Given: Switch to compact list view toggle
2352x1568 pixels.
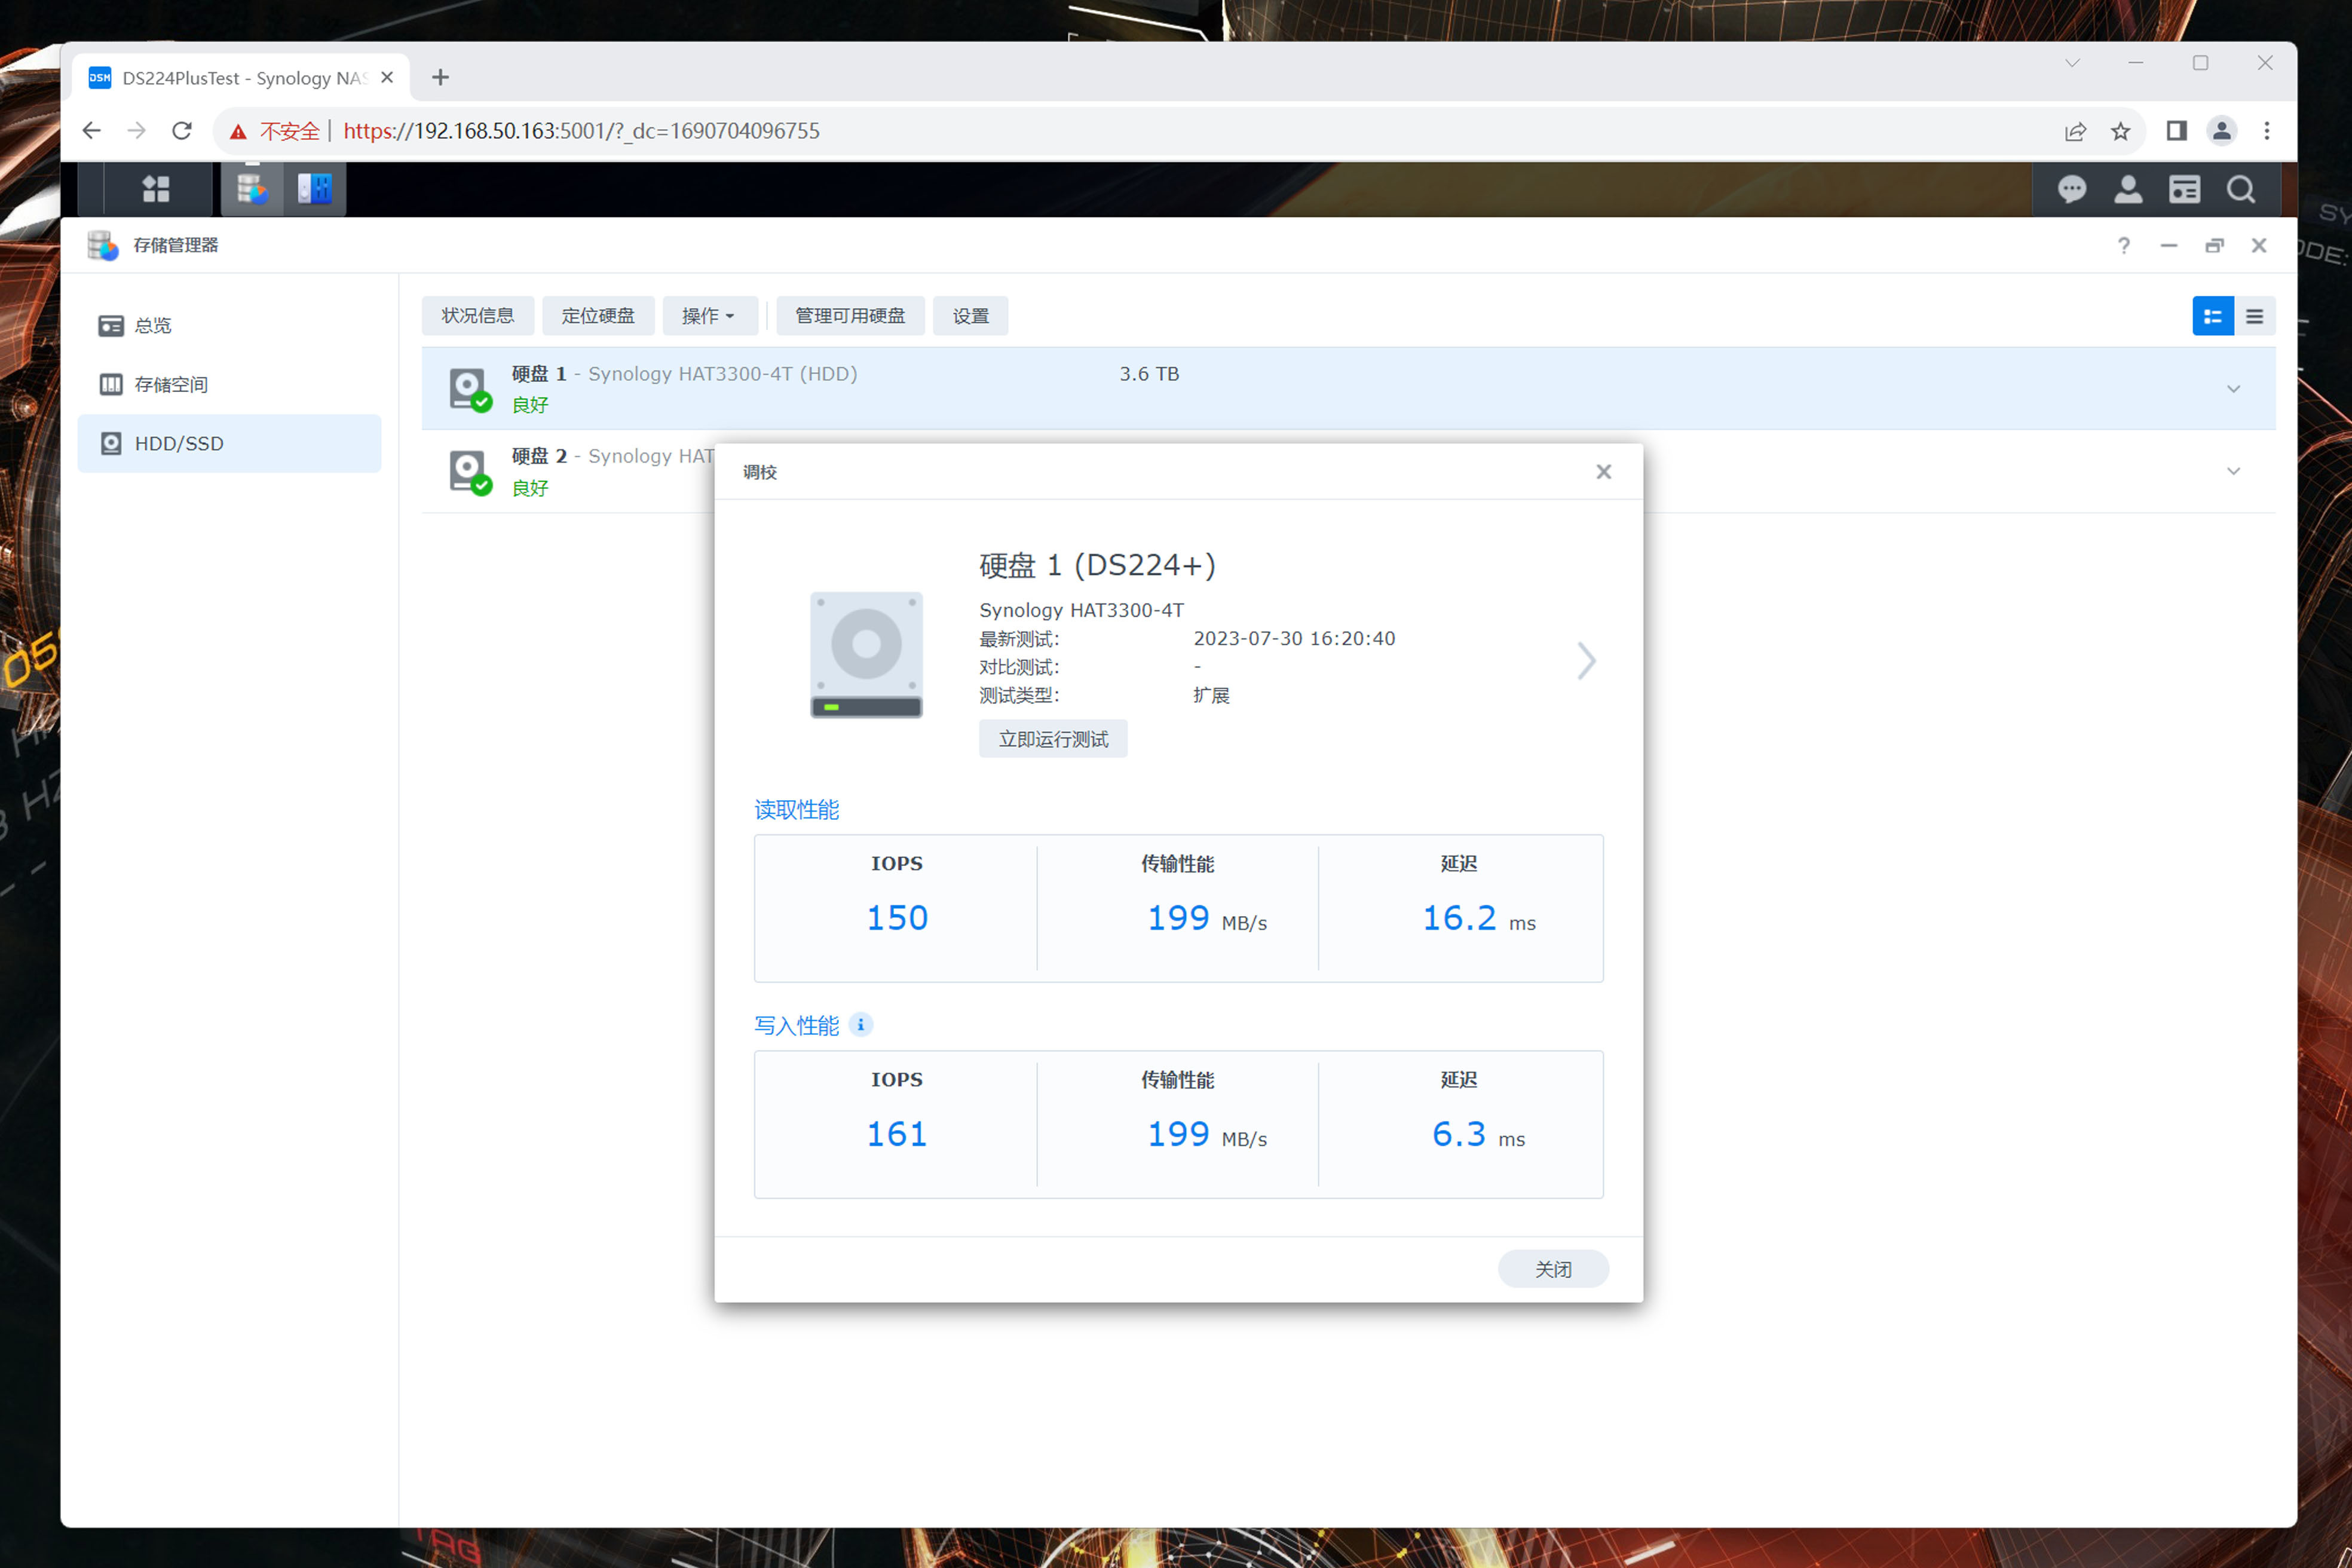Looking at the screenshot, I should point(2254,317).
